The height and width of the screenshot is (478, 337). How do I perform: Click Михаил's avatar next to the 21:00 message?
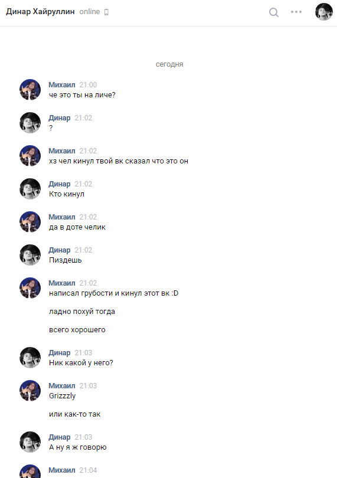tap(30, 90)
